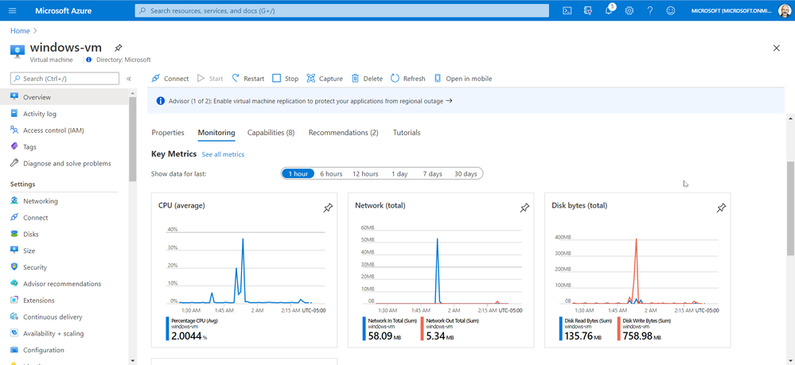This screenshot has height=365, width=795.
Task: Click the Connect toolbar button
Action: coord(170,79)
